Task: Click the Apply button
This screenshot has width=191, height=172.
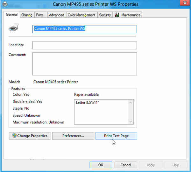Action: pos(151,165)
